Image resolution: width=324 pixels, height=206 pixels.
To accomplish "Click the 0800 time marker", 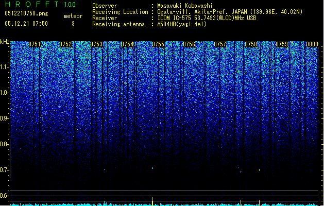I will [x=312, y=44].
